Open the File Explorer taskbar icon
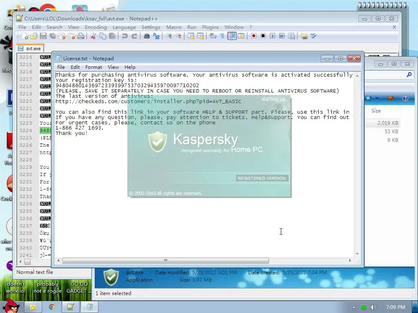The image size is (418, 313). click(33, 307)
